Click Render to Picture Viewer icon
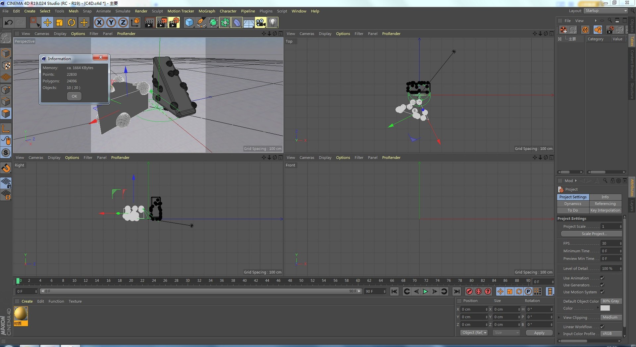 tap(162, 23)
